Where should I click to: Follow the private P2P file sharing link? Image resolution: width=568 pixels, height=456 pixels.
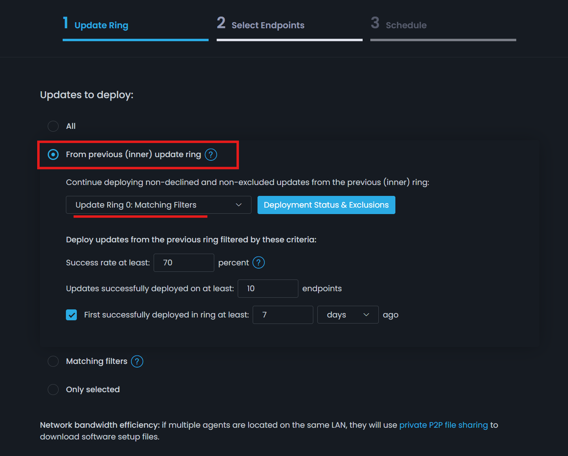click(443, 425)
